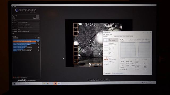Open Task Manager File menu
Screen dimensions: 170x95
[104, 34]
